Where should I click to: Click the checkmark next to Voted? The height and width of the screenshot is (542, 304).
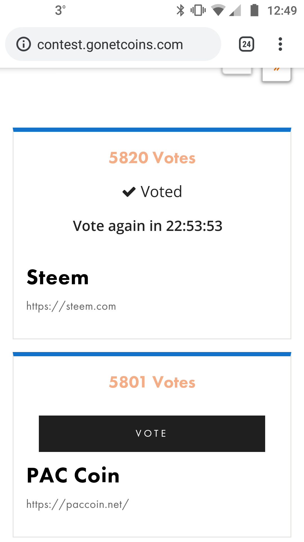tap(129, 192)
